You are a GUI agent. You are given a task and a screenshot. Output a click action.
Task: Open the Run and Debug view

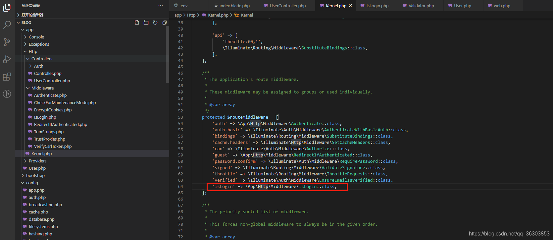tap(7, 59)
